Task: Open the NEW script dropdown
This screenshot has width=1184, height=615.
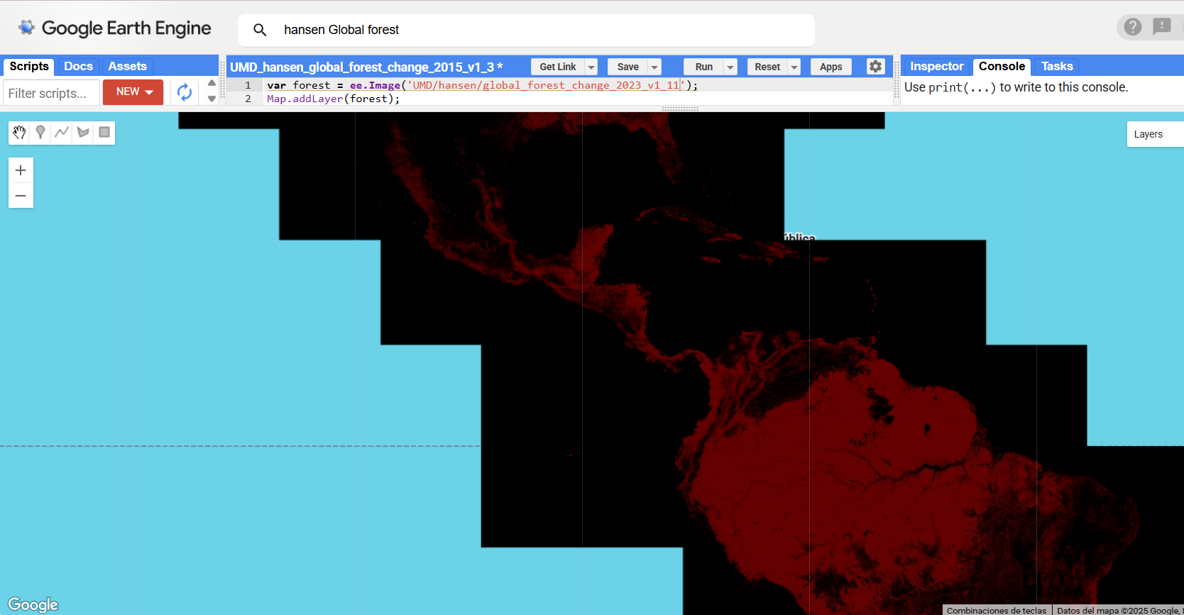Action: pyautogui.click(x=133, y=92)
